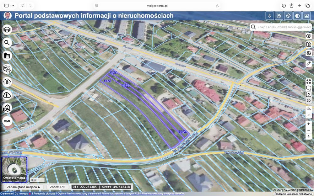The height and width of the screenshot is (196, 314).
Task: Open the property prices house icon in left sidebar
Action: pos(7,82)
